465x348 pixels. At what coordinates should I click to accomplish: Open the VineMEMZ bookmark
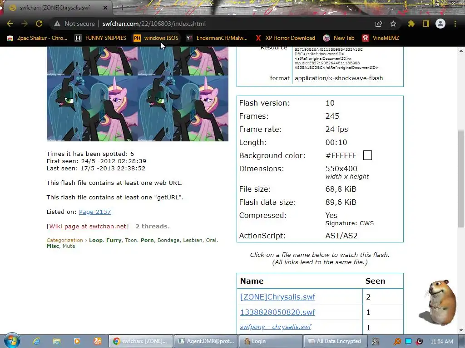pos(381,38)
